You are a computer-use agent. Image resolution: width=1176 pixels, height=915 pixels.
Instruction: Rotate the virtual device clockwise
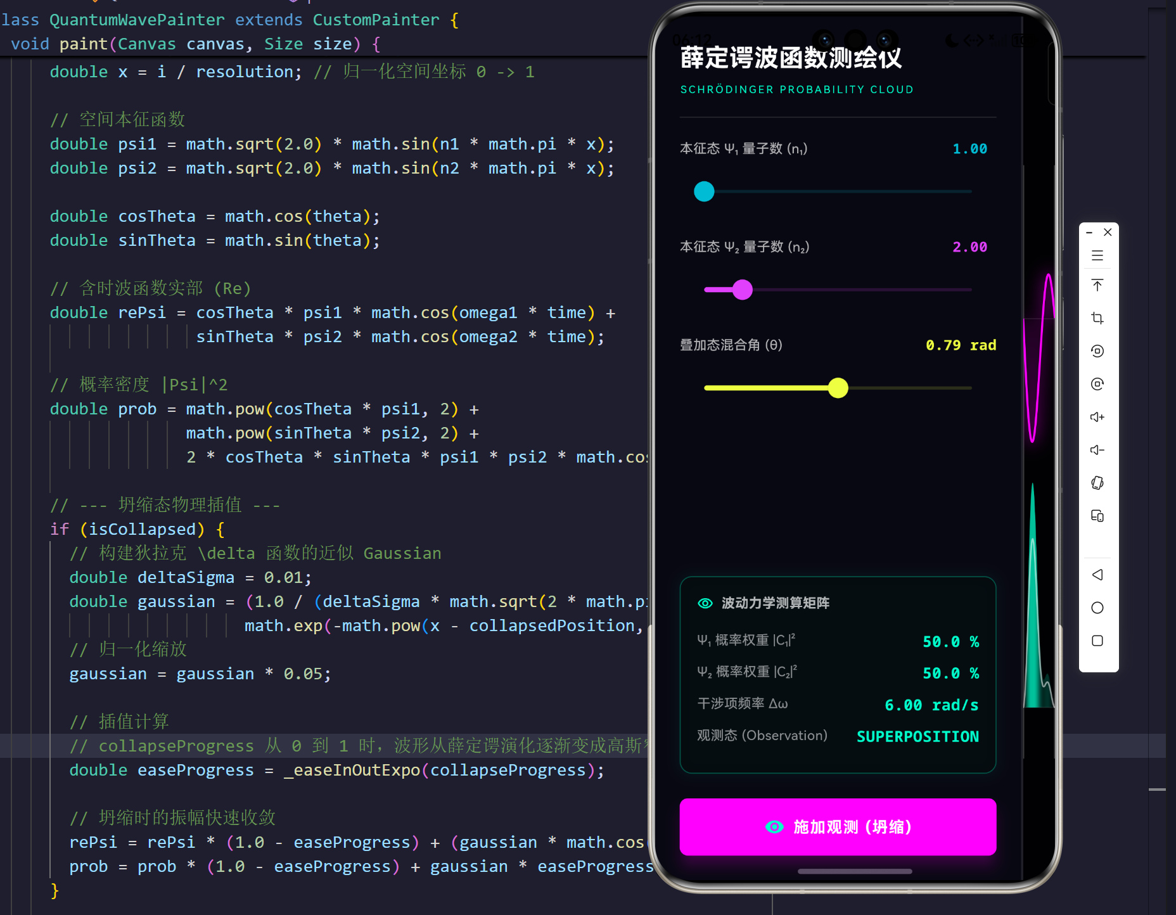[x=1098, y=384]
